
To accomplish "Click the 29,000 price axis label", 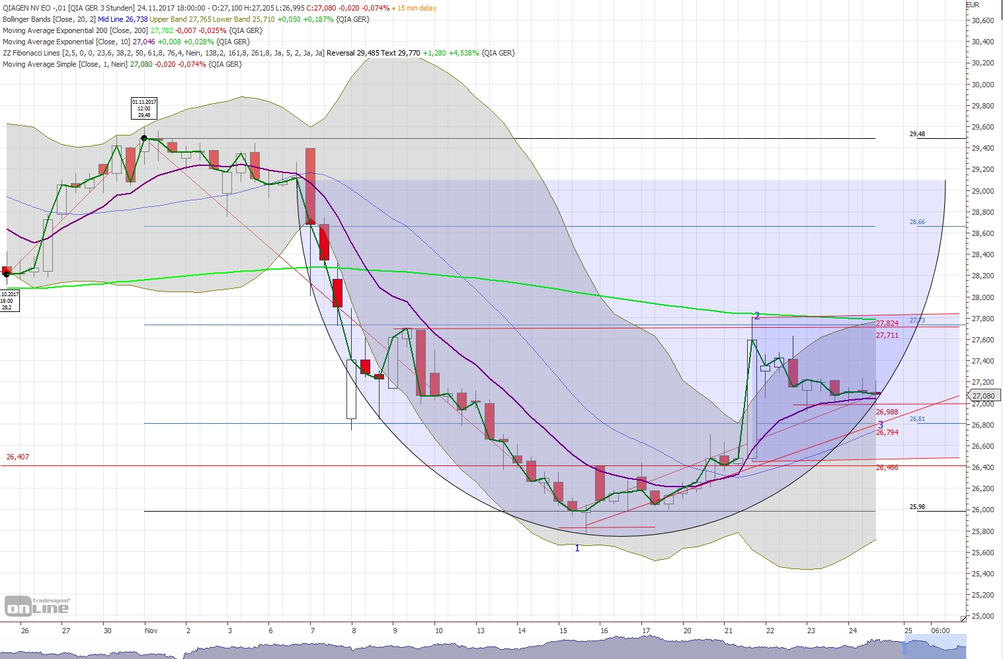I will click(x=983, y=191).
